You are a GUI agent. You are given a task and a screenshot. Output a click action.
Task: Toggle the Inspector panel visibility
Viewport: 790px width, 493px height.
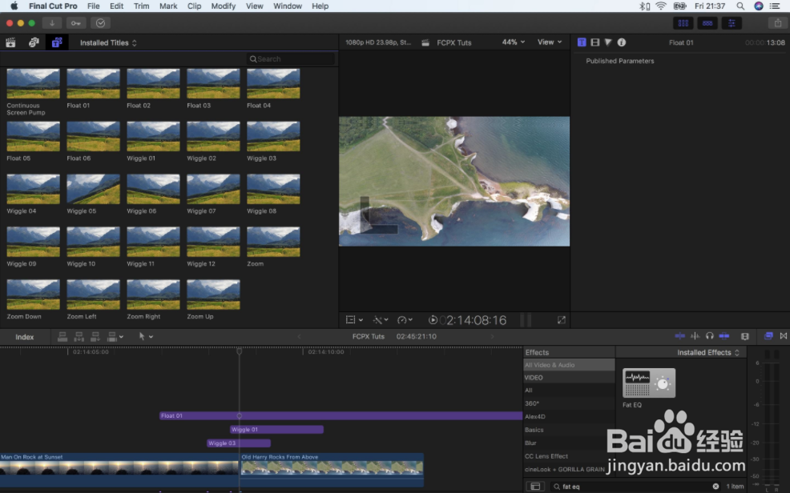732,23
